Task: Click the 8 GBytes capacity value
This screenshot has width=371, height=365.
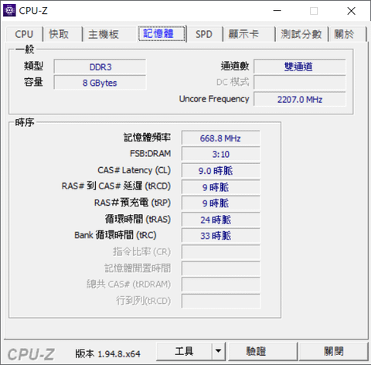Action: 100,83
